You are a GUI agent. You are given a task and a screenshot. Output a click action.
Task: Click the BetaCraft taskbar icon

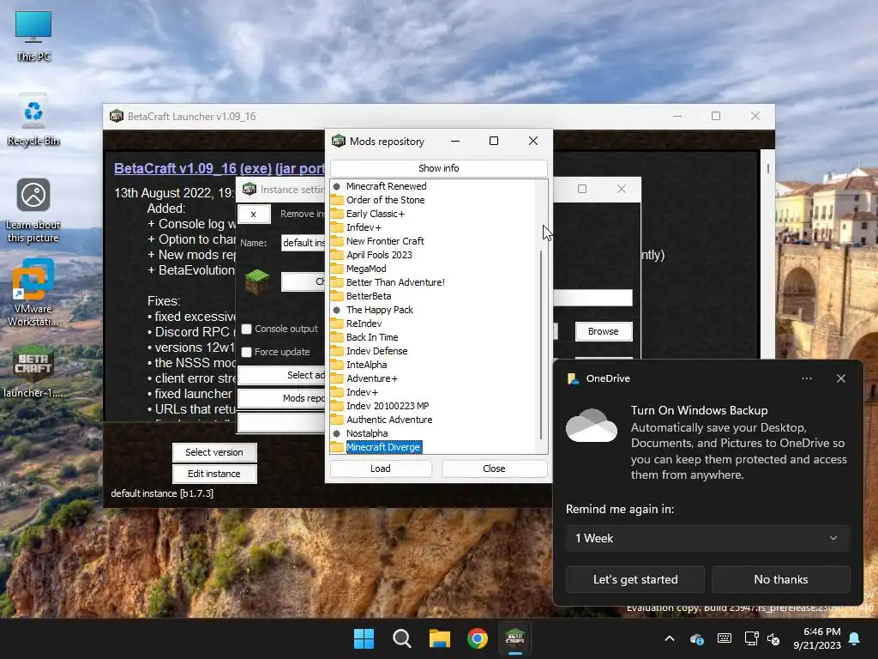pyautogui.click(x=515, y=638)
